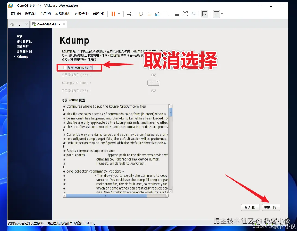Click the pause virtual machine icon
This screenshot has width=297, height=231.
(113, 14)
